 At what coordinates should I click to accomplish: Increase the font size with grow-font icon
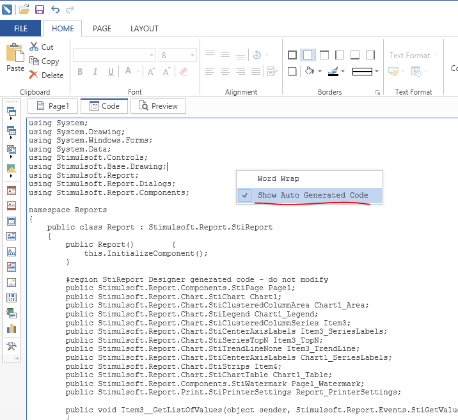151,71
